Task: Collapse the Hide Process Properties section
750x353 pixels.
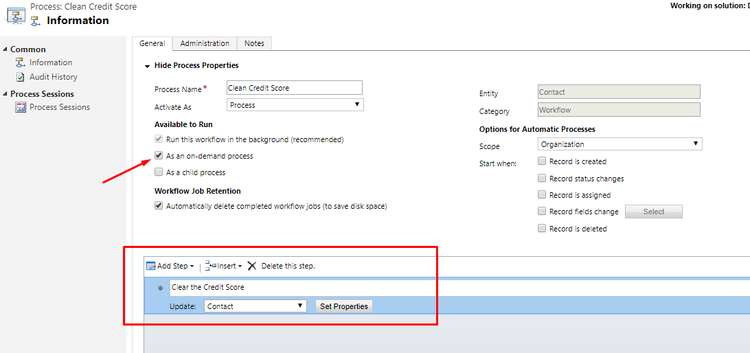Action: tap(147, 66)
